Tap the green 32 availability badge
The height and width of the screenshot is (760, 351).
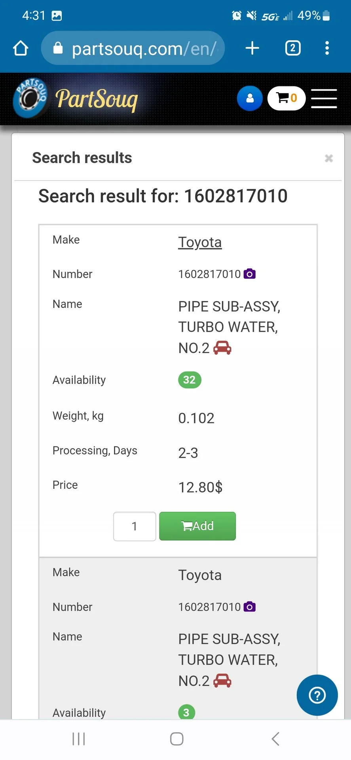[x=190, y=380]
